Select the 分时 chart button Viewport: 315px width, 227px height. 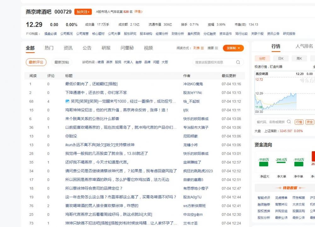[x=262, y=58]
